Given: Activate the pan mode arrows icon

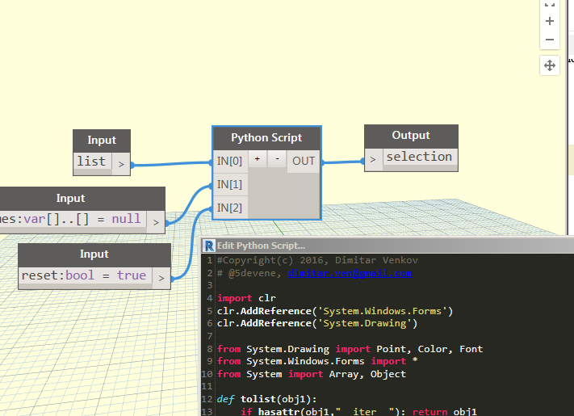Looking at the screenshot, I should (x=550, y=65).
